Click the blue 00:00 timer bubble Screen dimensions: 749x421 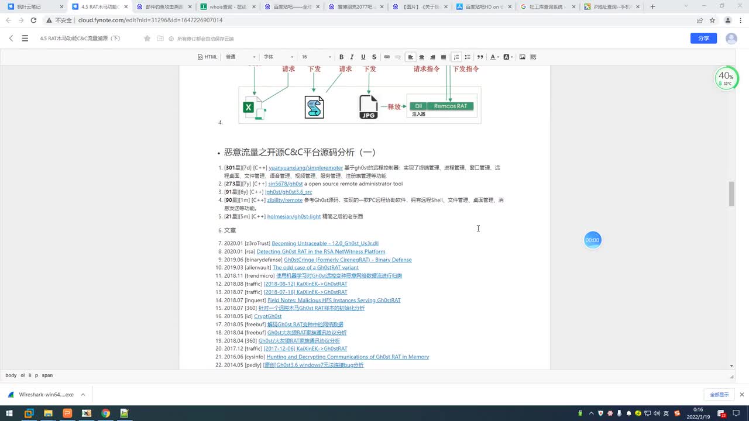click(x=592, y=240)
